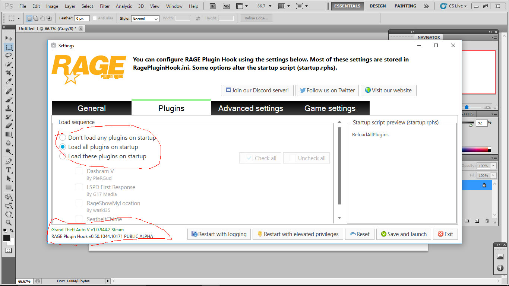This screenshot has width=509, height=286.
Task: Select "Don't load any plugins on startup"
Action: tap(63, 138)
